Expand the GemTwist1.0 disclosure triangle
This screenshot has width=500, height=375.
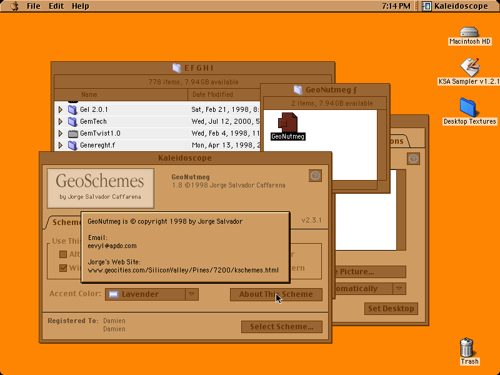coord(60,134)
